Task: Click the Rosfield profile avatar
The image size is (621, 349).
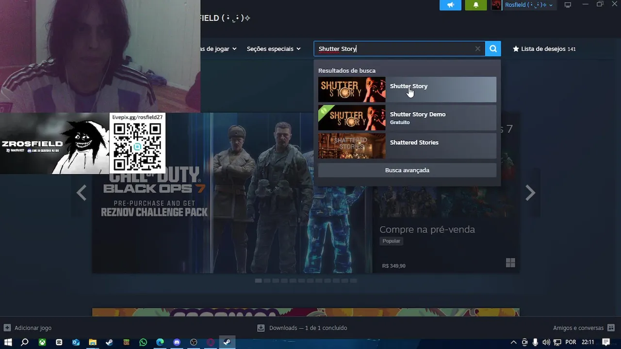Action: [x=496, y=5]
